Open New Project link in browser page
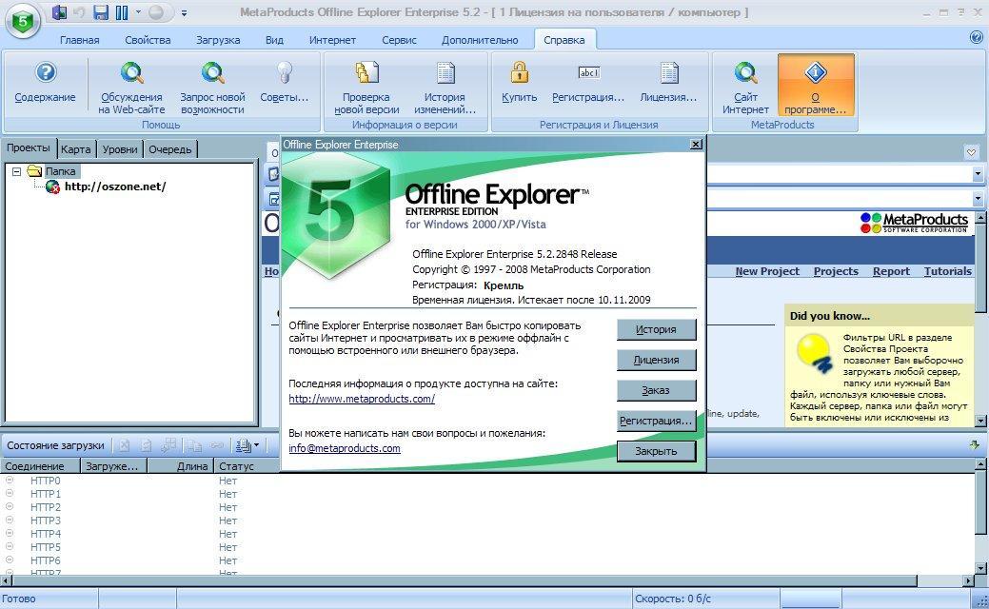989x609 pixels. [x=767, y=271]
